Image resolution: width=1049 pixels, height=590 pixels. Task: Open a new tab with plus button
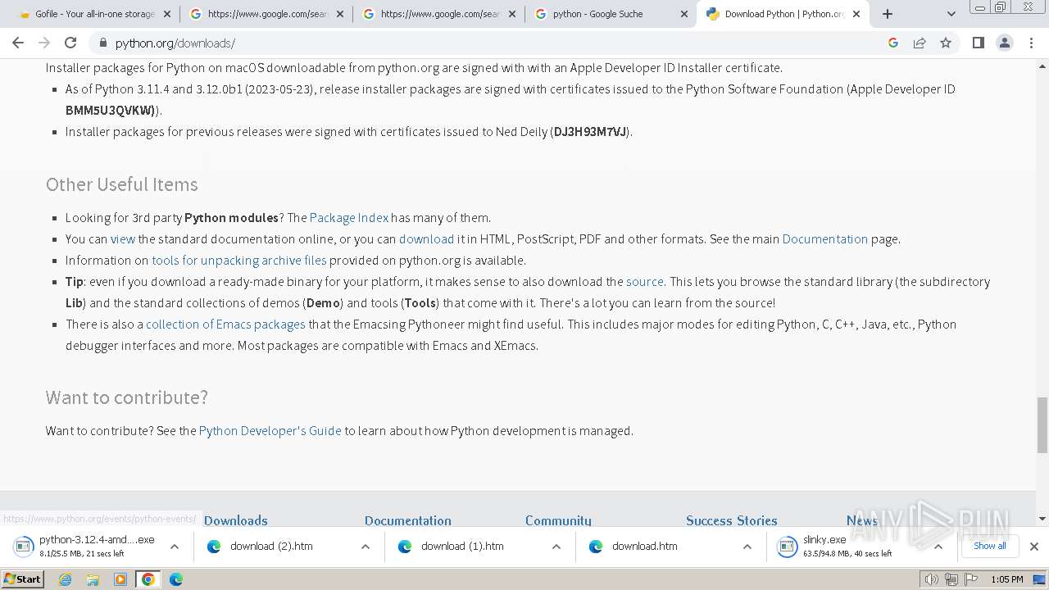click(888, 14)
